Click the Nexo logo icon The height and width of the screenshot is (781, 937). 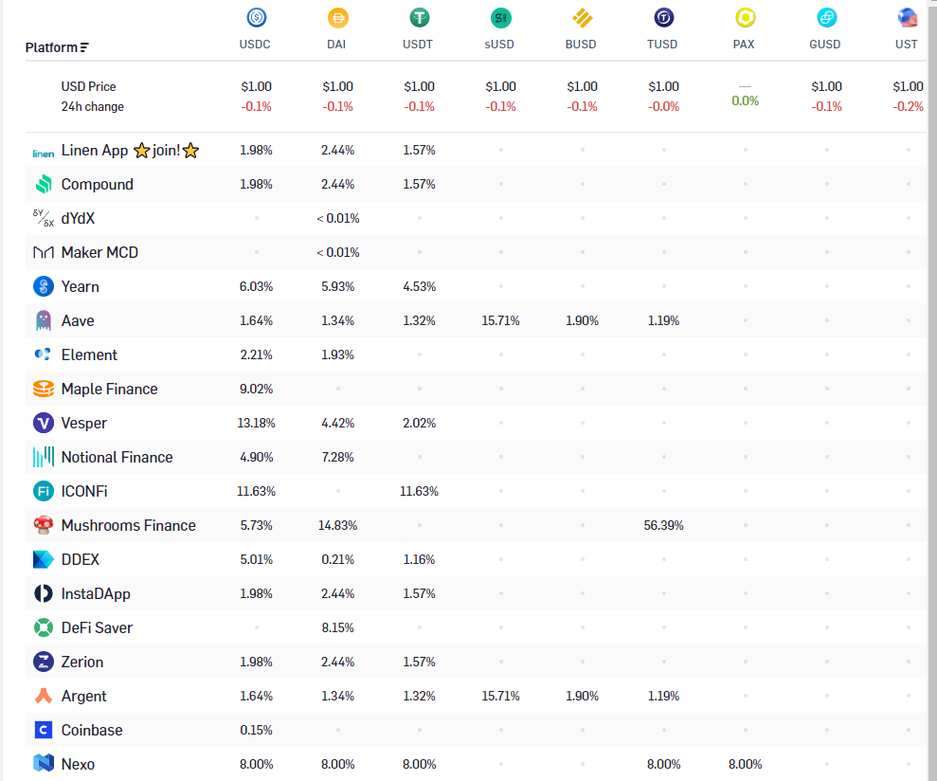click(43, 764)
